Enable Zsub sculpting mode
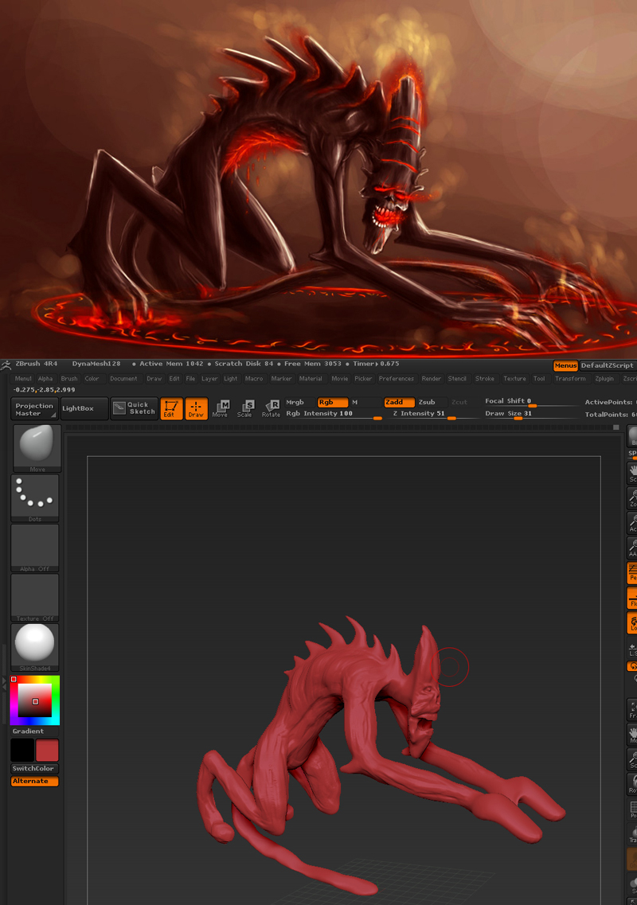The image size is (637, 905). (428, 402)
